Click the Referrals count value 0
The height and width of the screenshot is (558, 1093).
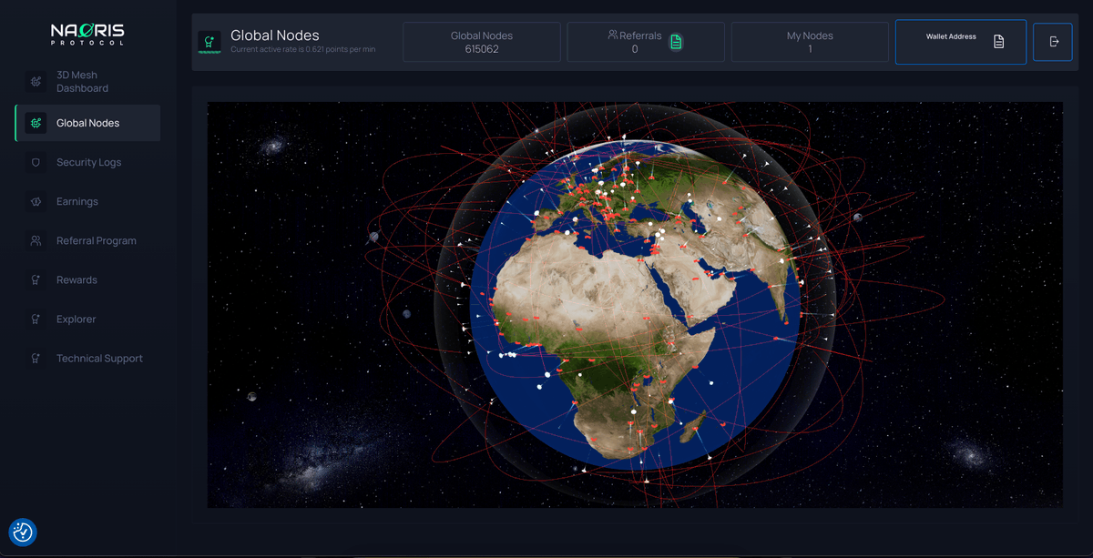pyautogui.click(x=635, y=49)
